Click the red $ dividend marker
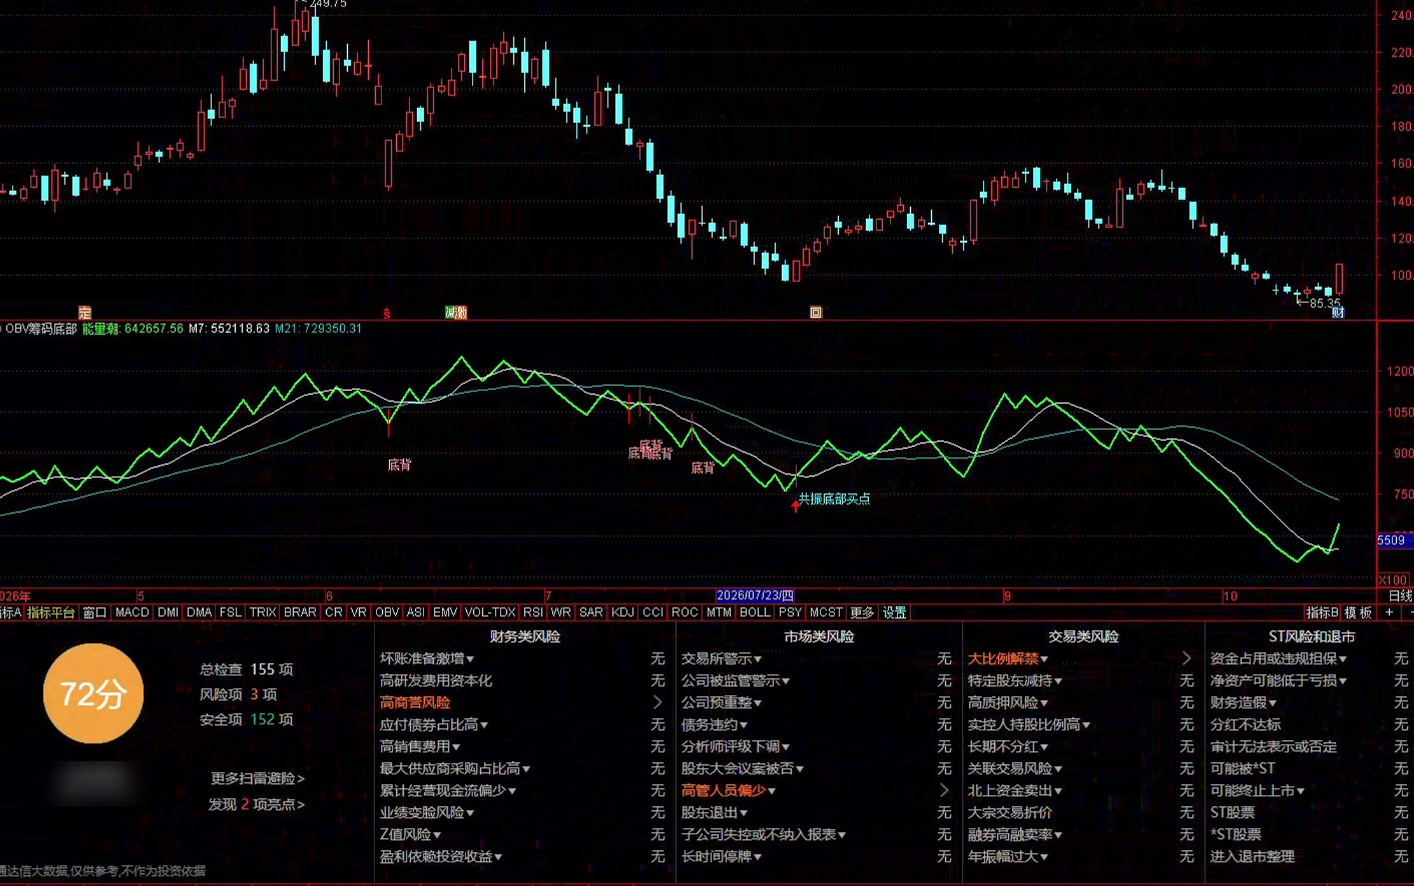The height and width of the screenshot is (886, 1414). (x=387, y=313)
